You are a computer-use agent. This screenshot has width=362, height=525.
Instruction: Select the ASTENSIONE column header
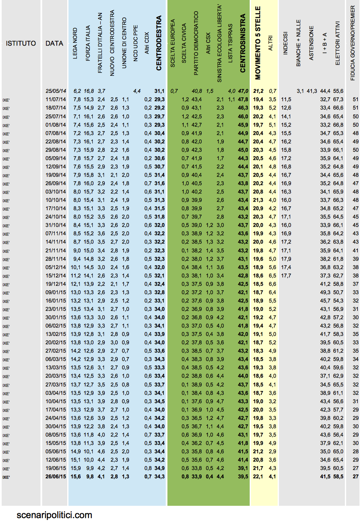pos(311,43)
